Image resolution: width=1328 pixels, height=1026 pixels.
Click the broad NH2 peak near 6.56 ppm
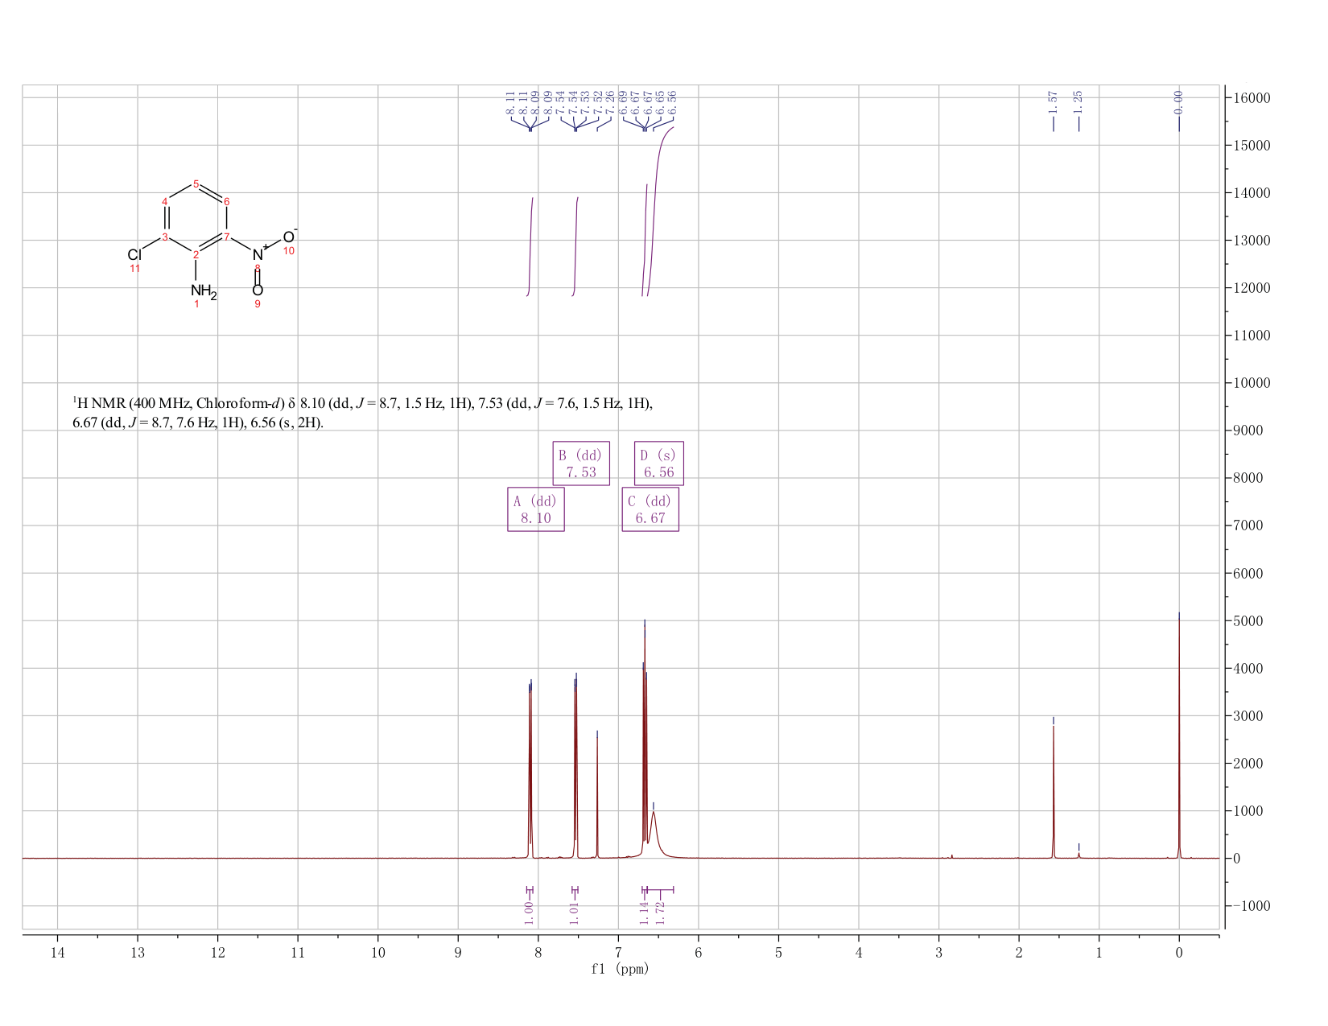tap(654, 833)
